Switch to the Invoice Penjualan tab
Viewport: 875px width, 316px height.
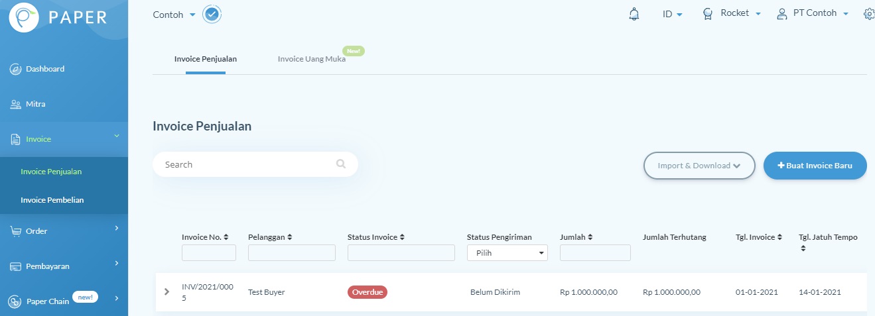click(206, 59)
